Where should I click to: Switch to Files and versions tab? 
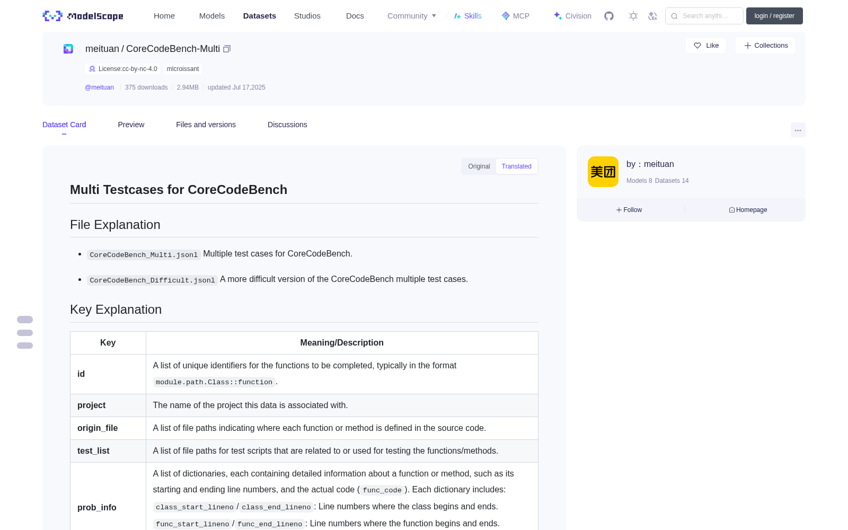click(206, 125)
